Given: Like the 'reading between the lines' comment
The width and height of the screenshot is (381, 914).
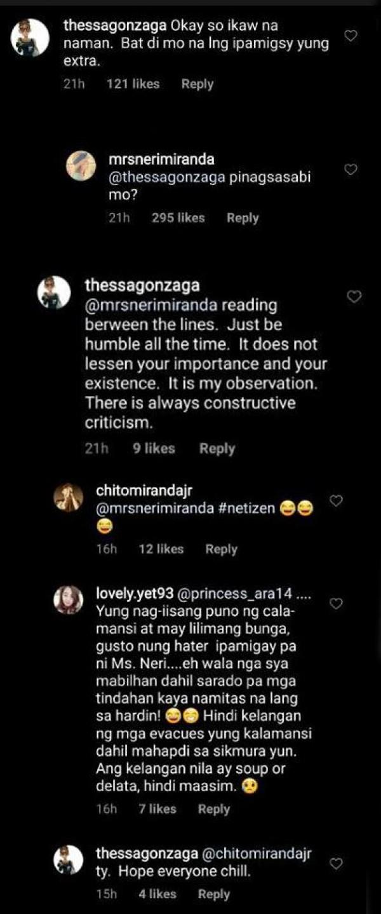Looking at the screenshot, I should [x=354, y=296].
